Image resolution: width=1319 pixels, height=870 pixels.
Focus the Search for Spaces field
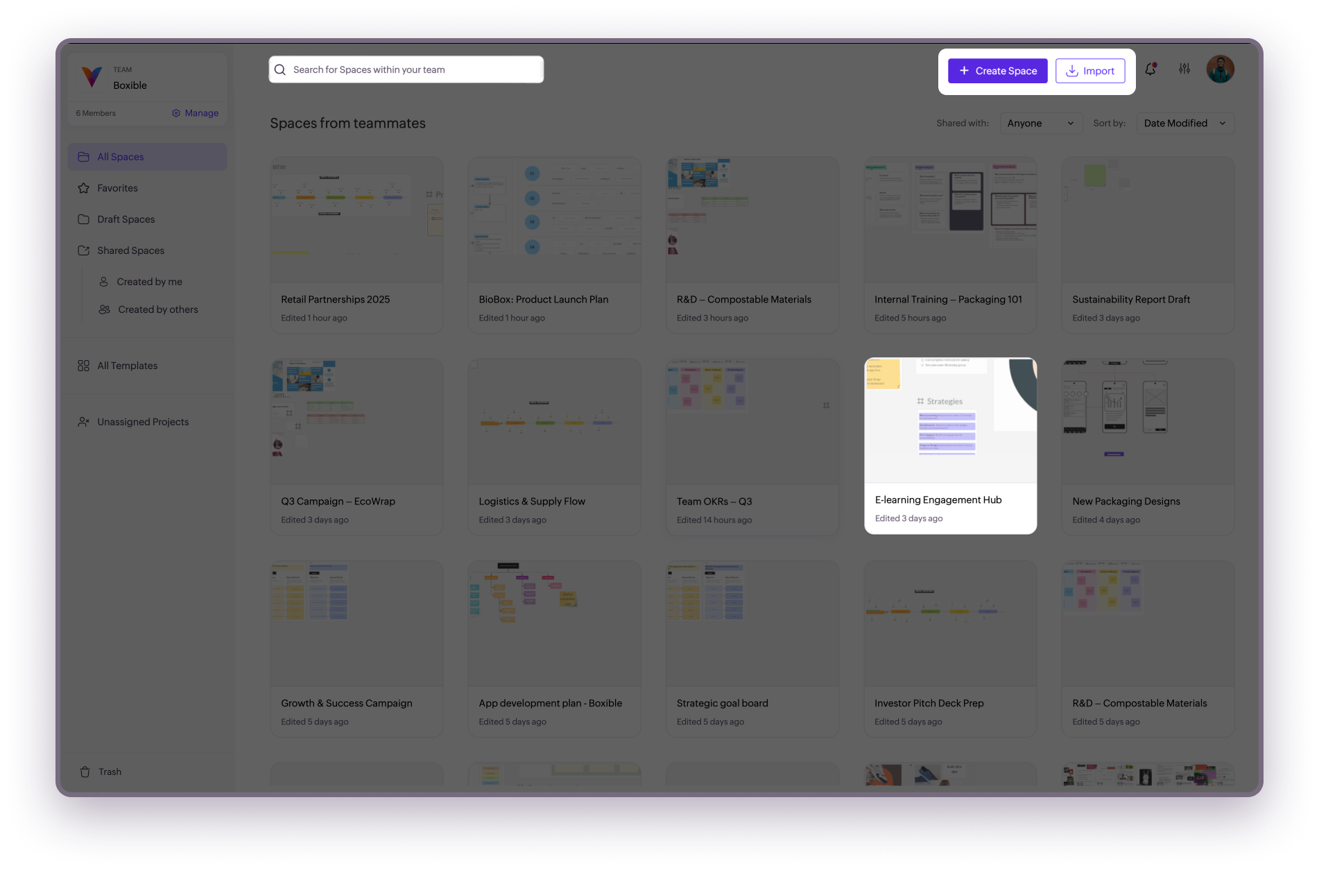point(414,69)
